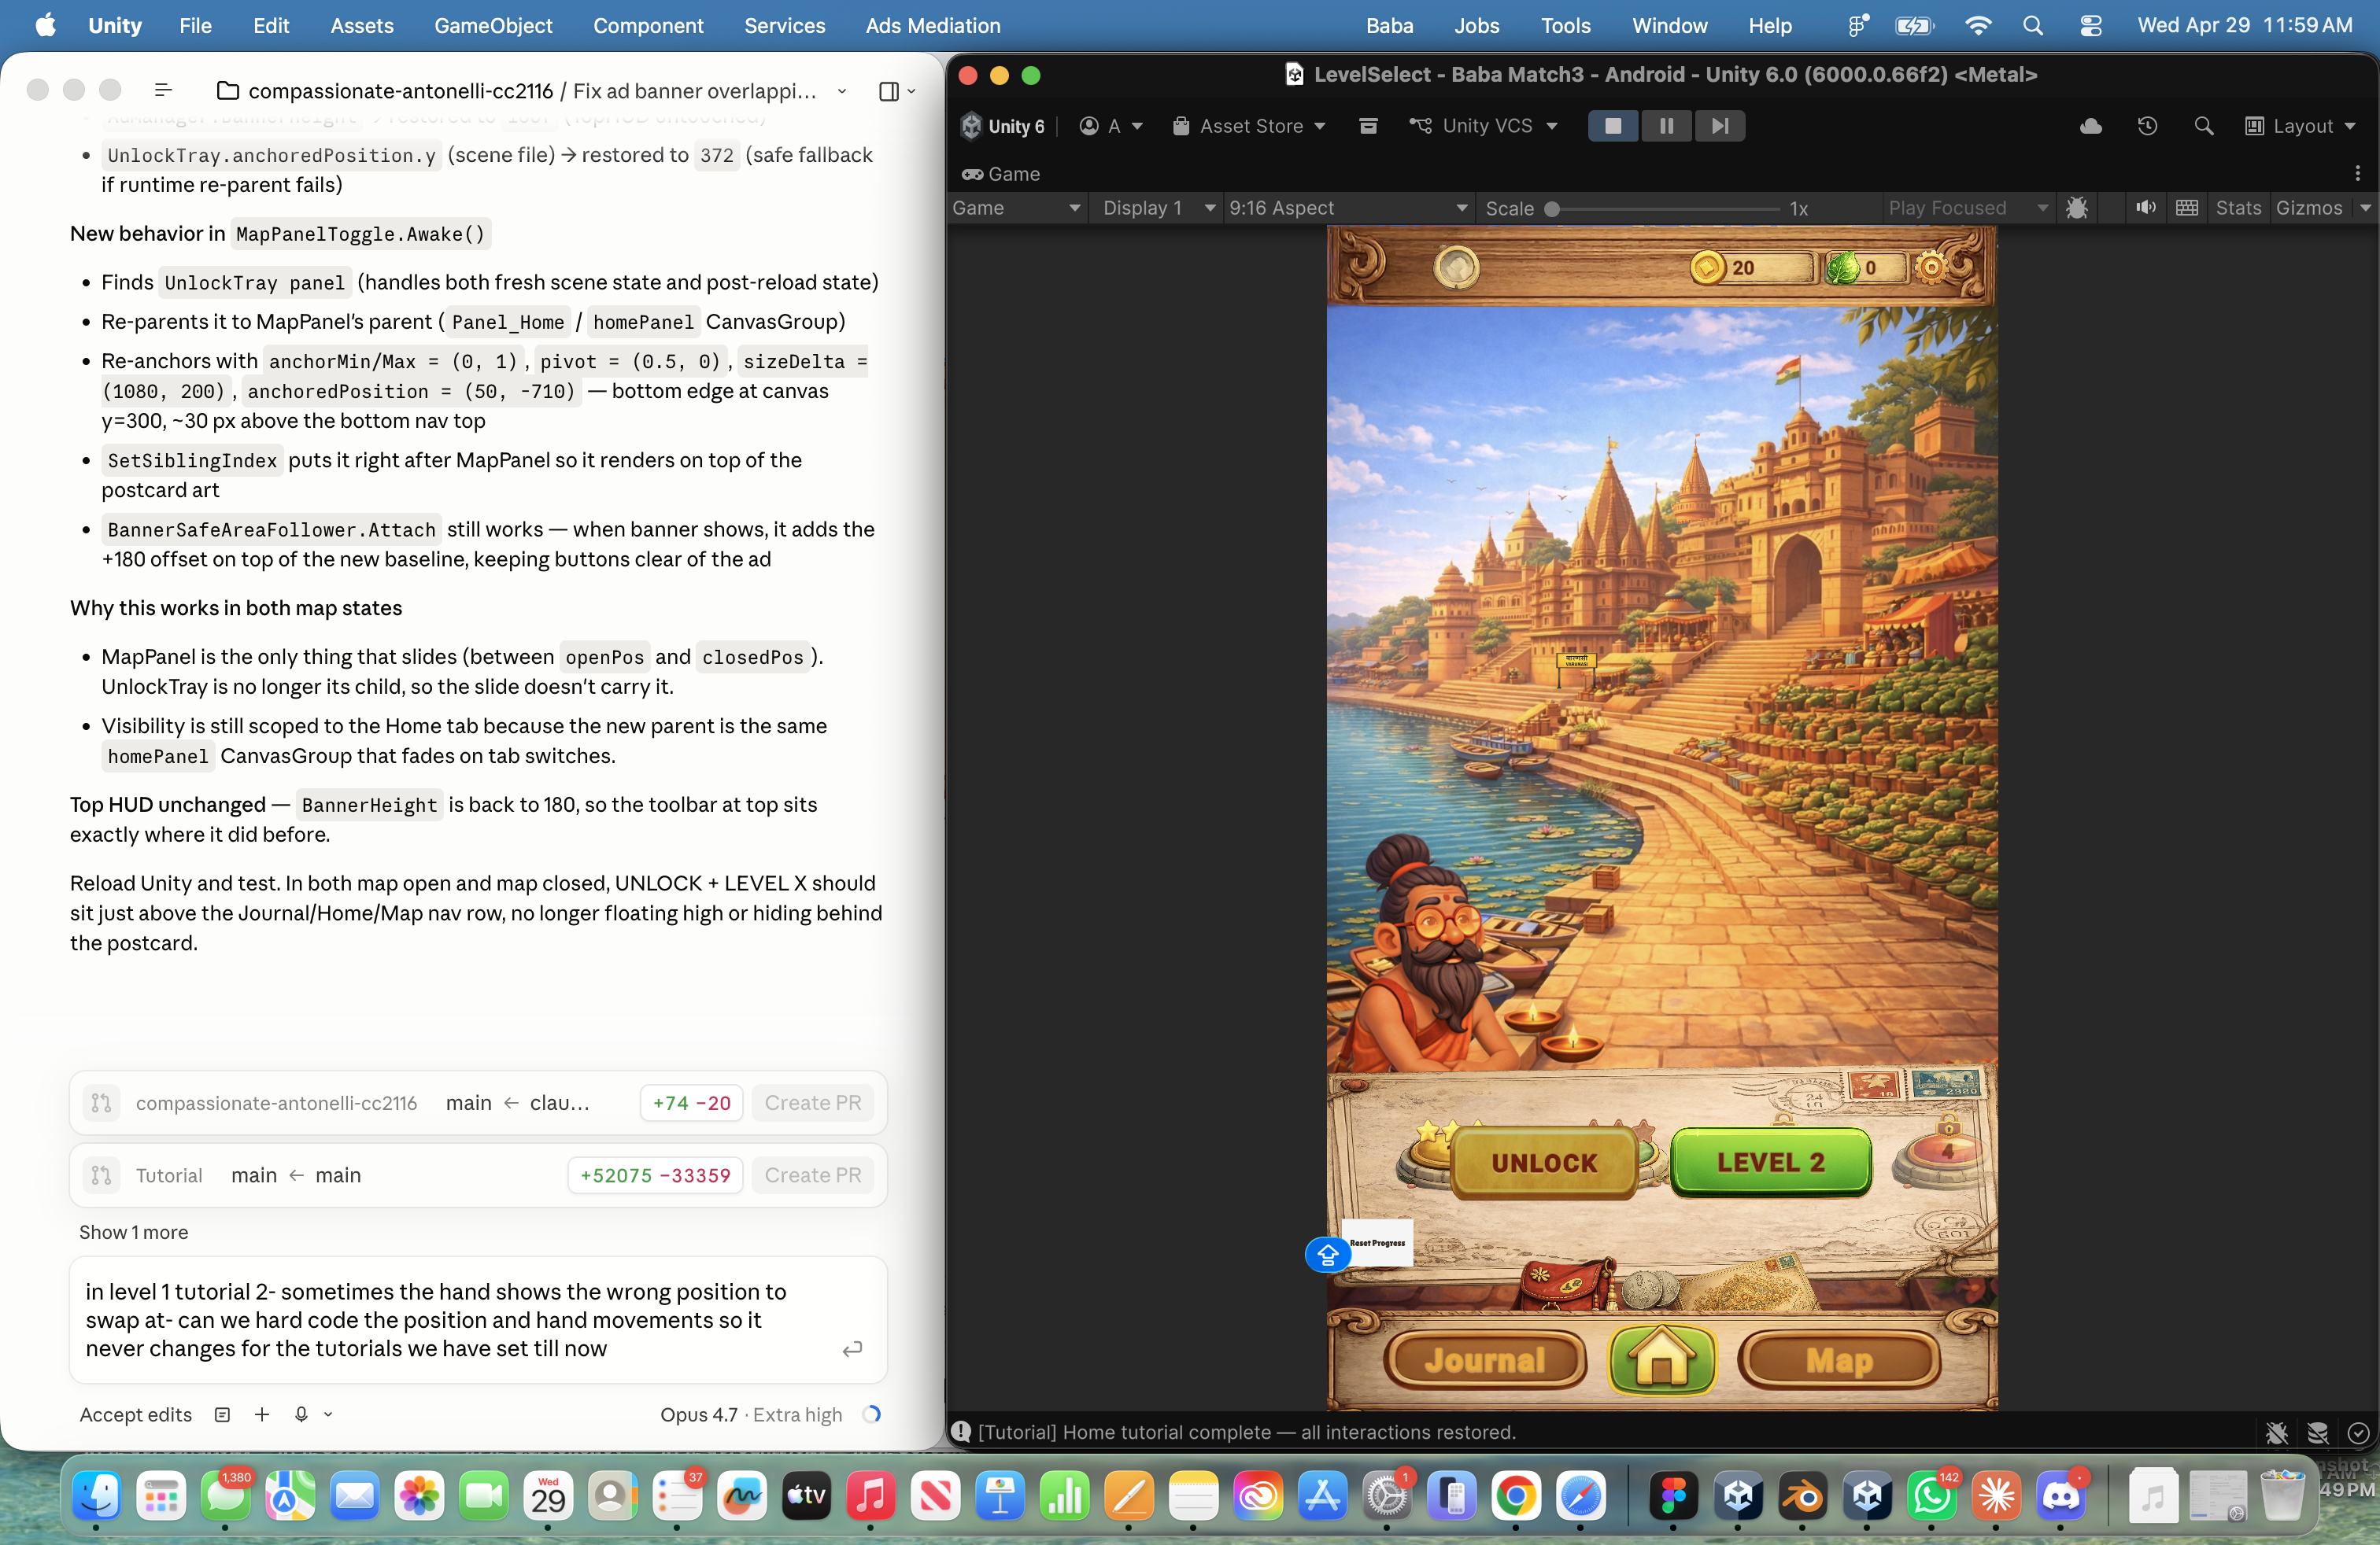Open WhatsApp from the Dock
Screen dimensions: 2380x1545
1931,1496
